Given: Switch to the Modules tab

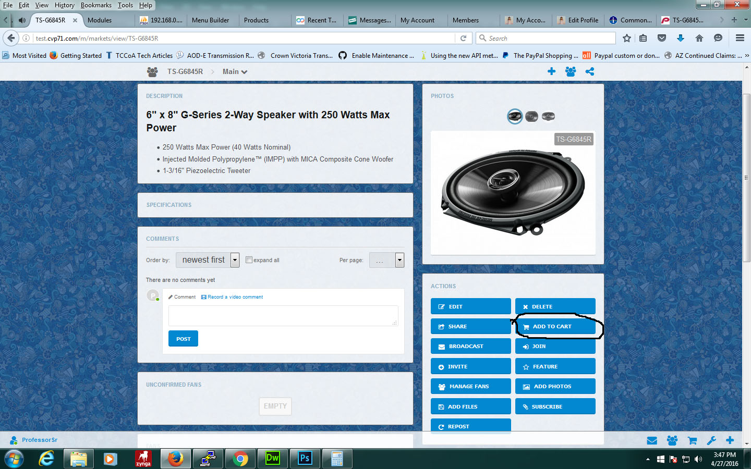Looking at the screenshot, I should [100, 20].
